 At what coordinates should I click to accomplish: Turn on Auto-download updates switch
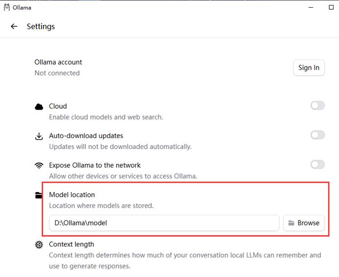click(317, 135)
